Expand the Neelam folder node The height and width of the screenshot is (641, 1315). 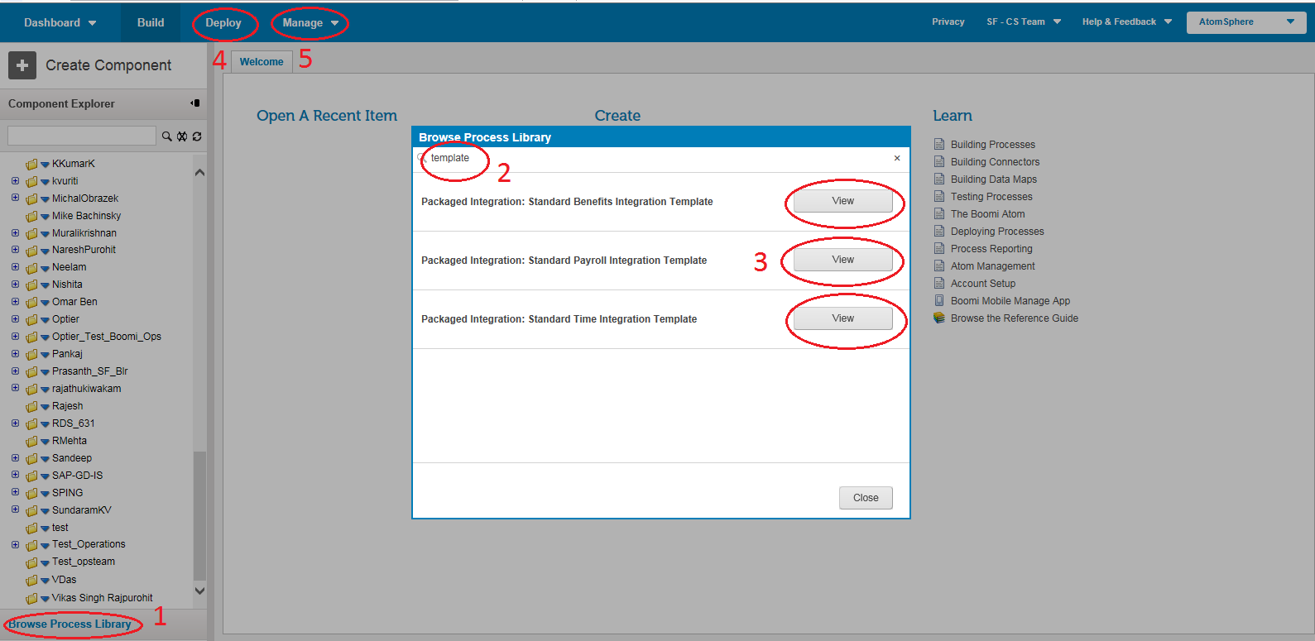tap(15, 267)
